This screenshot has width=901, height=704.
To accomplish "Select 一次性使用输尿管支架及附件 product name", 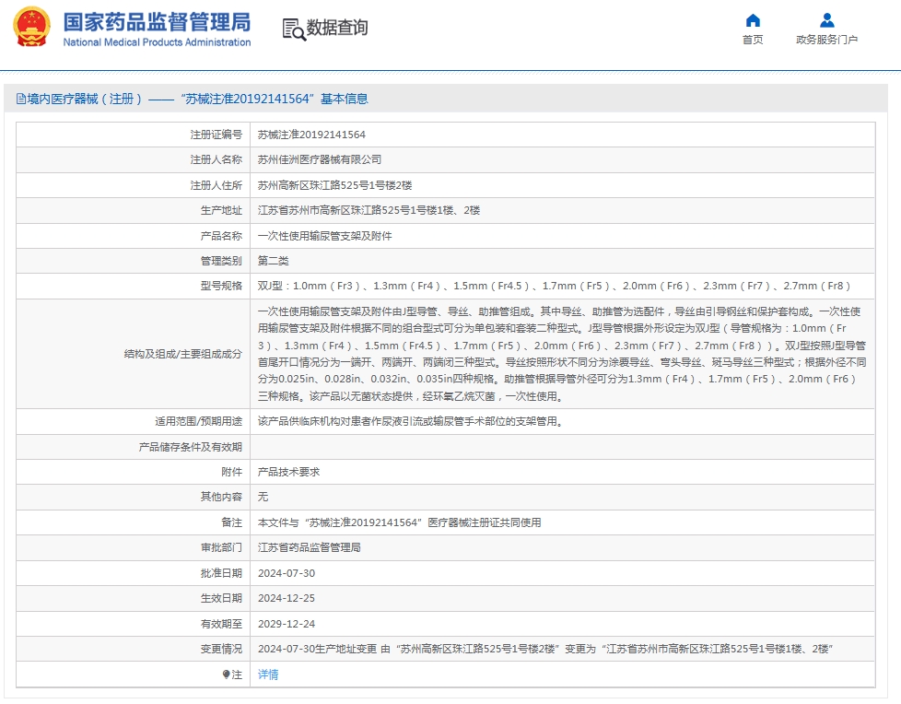I will pyautogui.click(x=324, y=236).
